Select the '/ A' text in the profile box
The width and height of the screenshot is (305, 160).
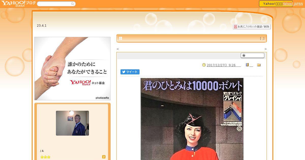[x=42, y=151]
